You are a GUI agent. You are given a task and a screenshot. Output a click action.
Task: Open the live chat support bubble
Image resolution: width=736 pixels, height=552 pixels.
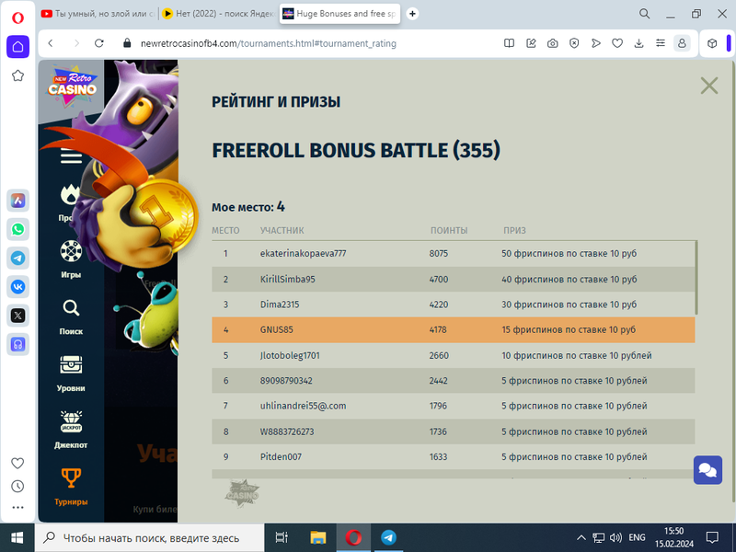point(707,469)
